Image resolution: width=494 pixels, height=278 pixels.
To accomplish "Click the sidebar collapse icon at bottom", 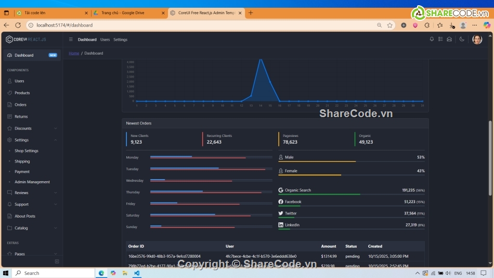I will [57, 261].
